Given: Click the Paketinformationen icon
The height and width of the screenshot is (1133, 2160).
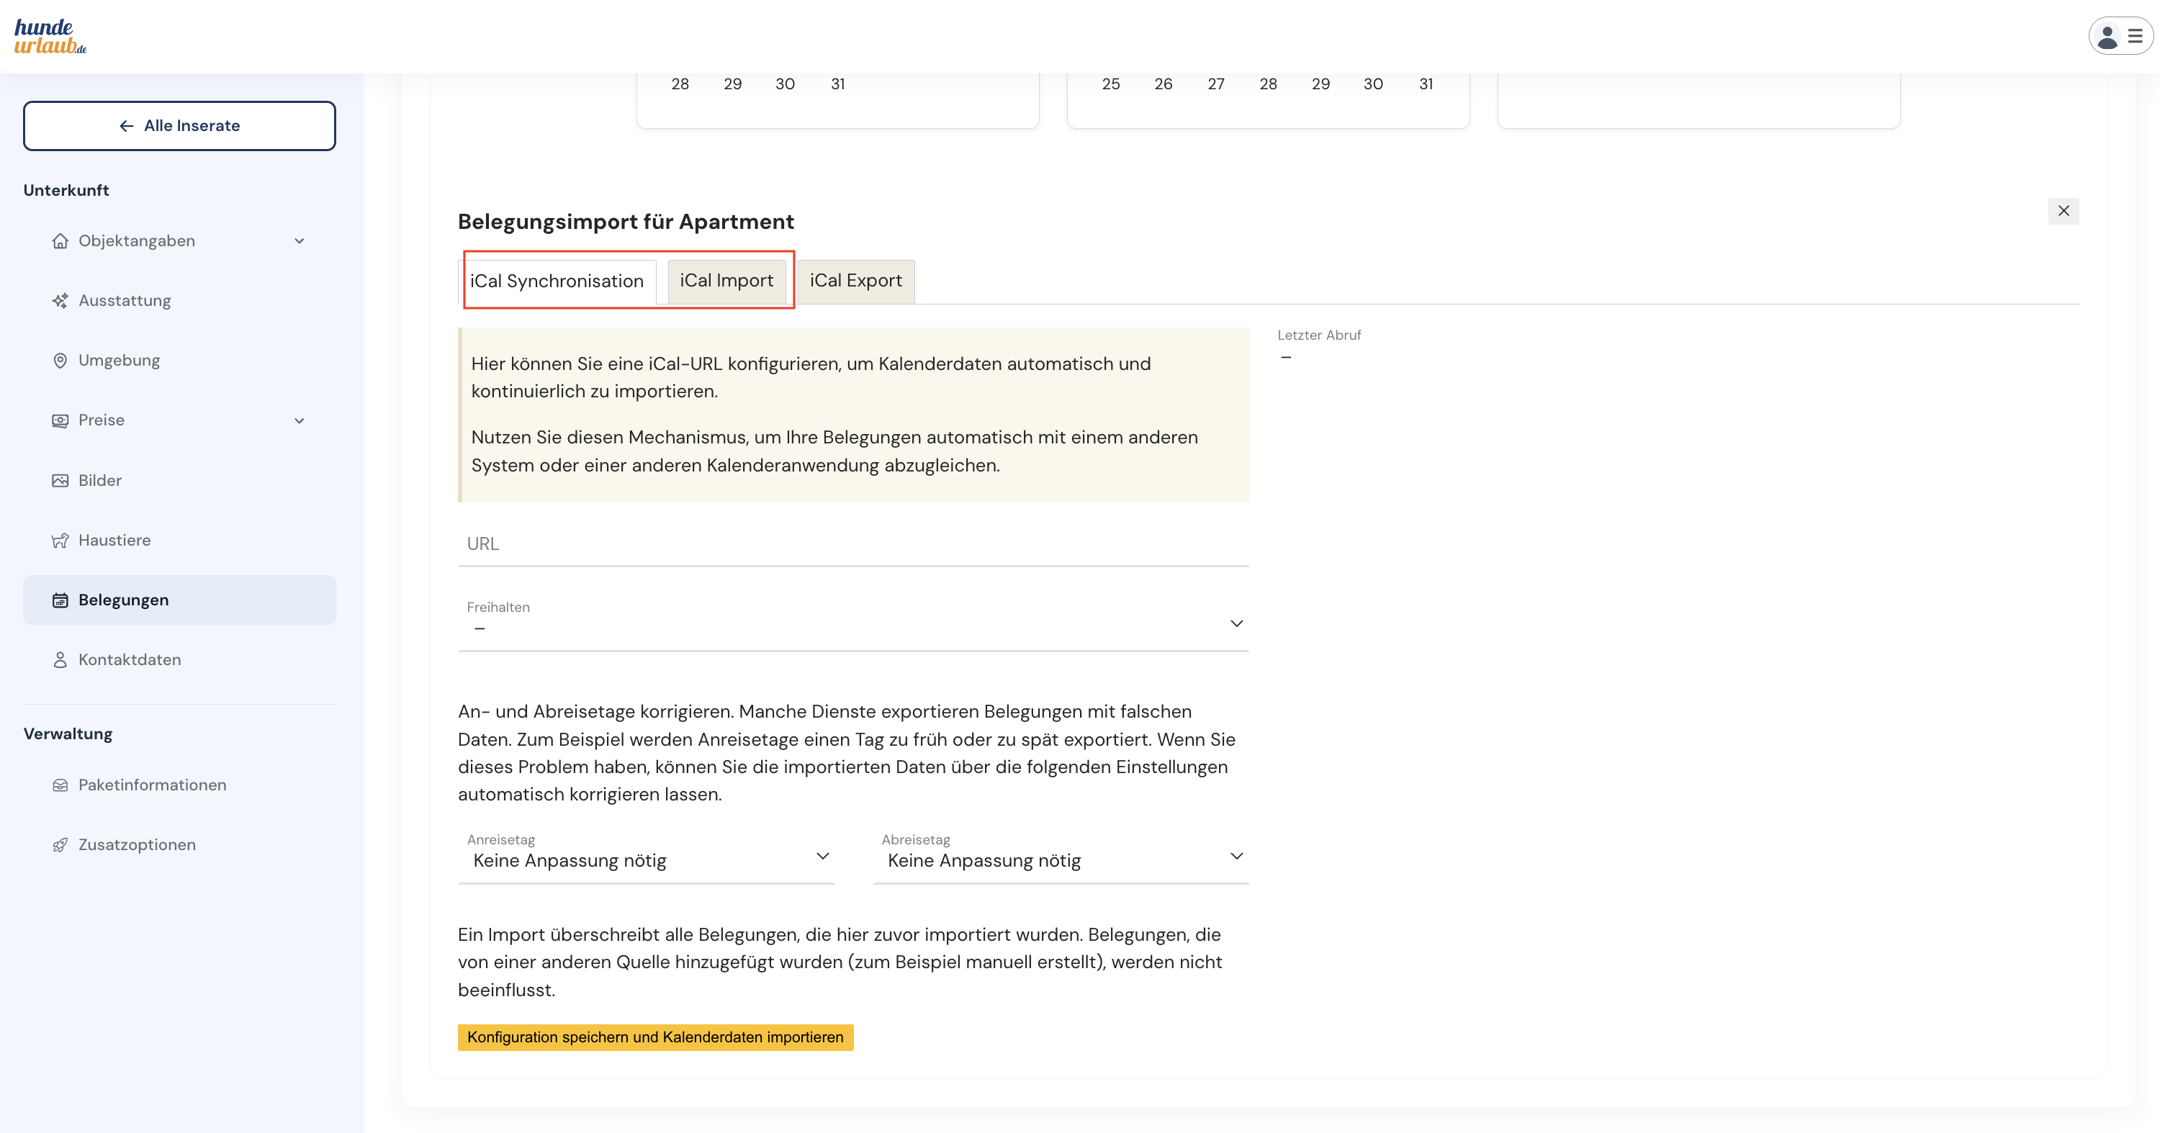Looking at the screenshot, I should pyautogui.click(x=60, y=785).
